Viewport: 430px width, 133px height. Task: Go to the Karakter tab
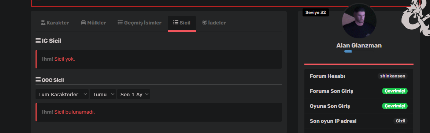click(55, 23)
